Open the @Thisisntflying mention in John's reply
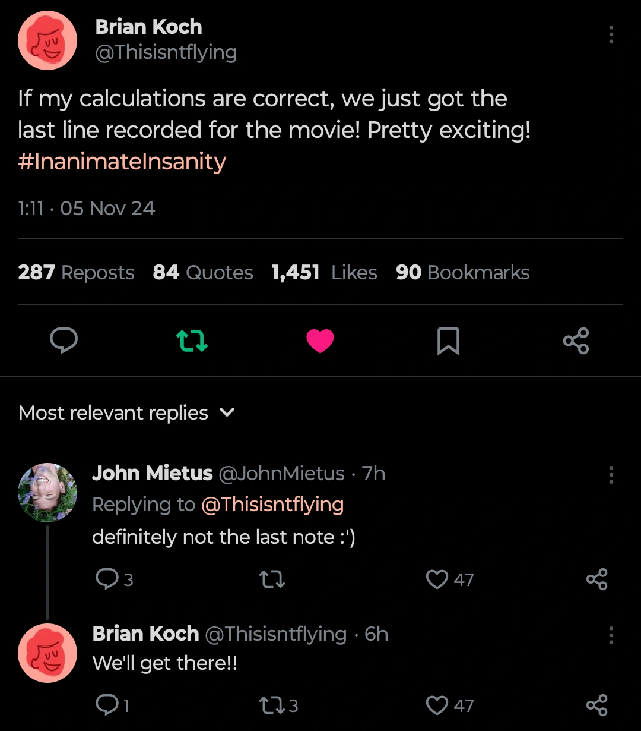 [272, 505]
